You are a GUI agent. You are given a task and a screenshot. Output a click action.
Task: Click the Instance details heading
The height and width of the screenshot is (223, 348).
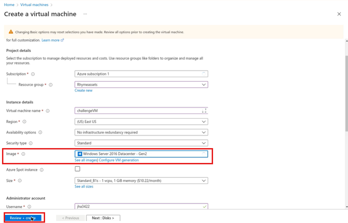pos(20,102)
